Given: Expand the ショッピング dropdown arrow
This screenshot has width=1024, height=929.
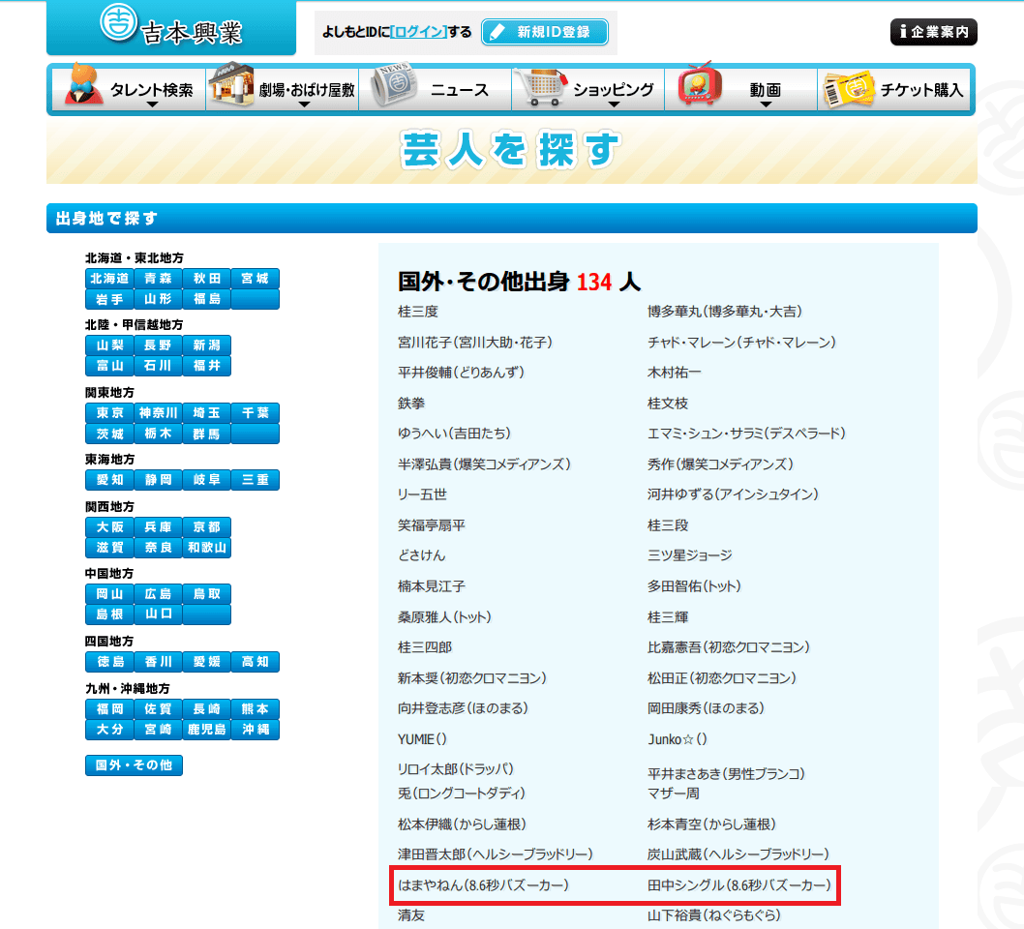Looking at the screenshot, I should (x=614, y=105).
